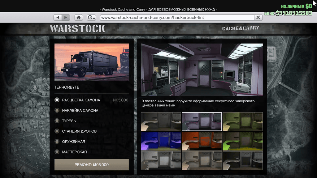
Task: Choose the olive green interior tint swatch
Action: click(x=243, y=121)
